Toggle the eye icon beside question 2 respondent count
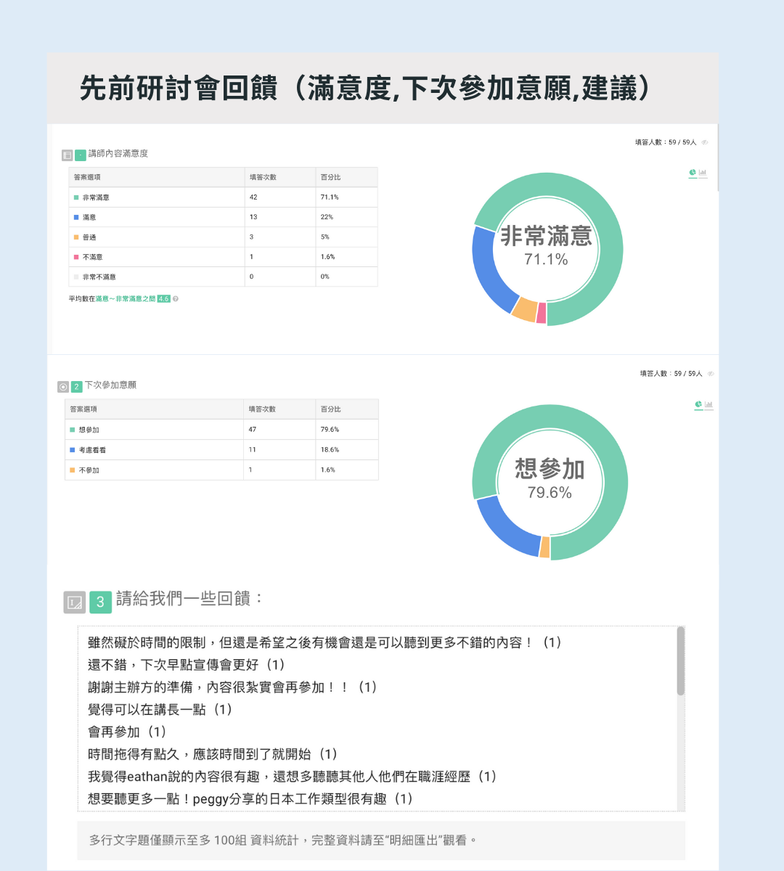The height and width of the screenshot is (871, 784). click(x=711, y=374)
